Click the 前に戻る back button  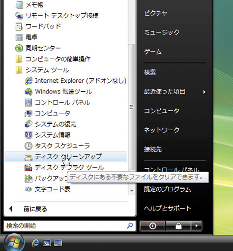click(35, 209)
